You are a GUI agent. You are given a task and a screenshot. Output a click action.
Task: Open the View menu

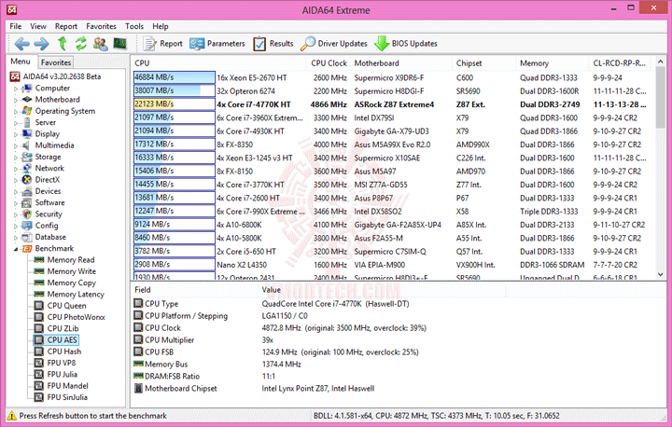coord(37,26)
